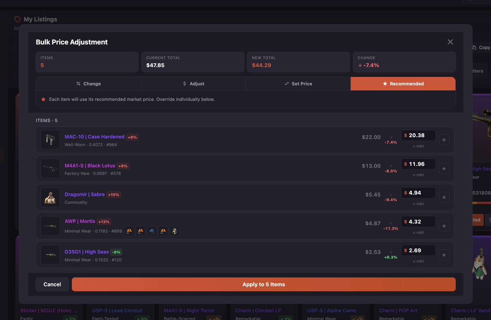Click New Total value $44.29
Image resolution: width=491 pixels, height=320 pixels.
pyautogui.click(x=261, y=65)
